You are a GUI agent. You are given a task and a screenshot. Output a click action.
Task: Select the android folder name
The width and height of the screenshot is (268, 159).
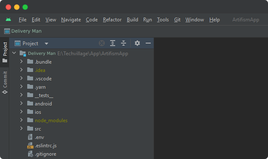43,104
